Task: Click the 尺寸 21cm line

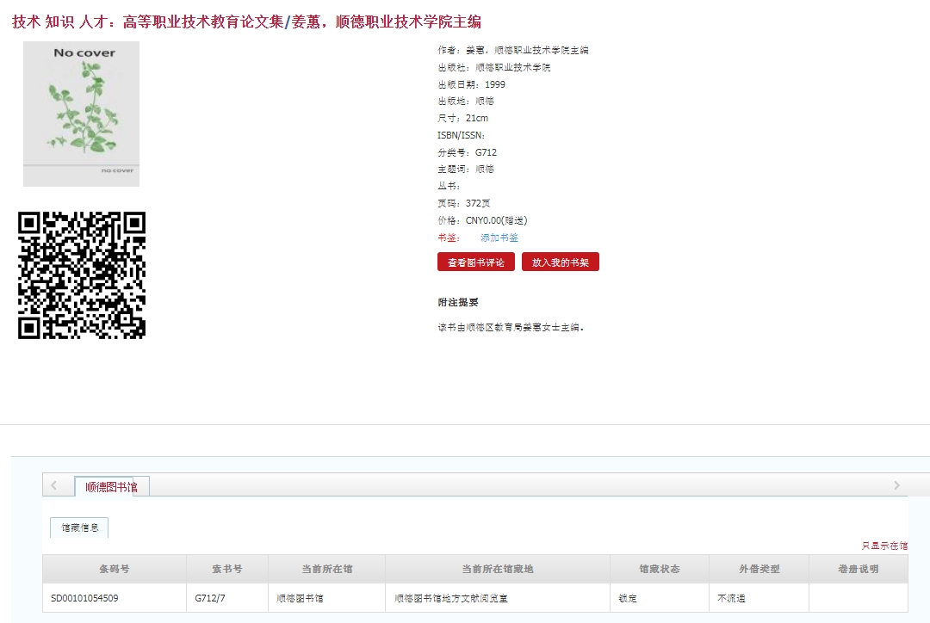Action: [x=462, y=119]
